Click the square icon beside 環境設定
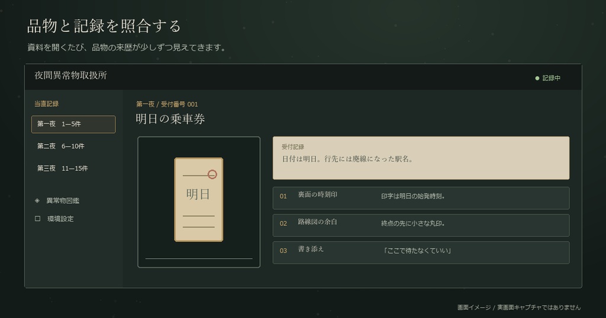 (37, 219)
